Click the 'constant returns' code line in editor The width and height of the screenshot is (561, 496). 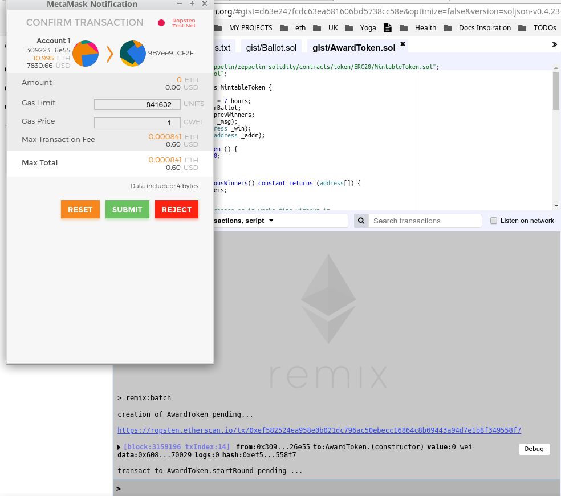tap(287, 183)
